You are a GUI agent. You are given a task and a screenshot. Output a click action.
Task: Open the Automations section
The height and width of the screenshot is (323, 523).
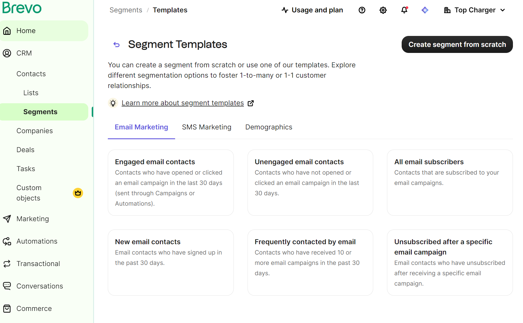(37, 241)
